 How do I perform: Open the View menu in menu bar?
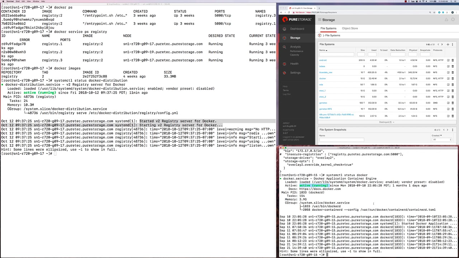[29, 1]
